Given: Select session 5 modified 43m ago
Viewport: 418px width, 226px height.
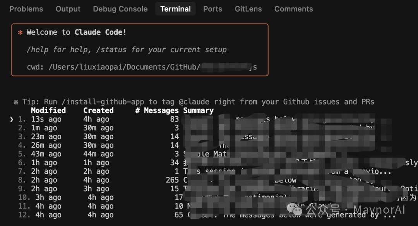Looking at the screenshot, I should [205, 154].
